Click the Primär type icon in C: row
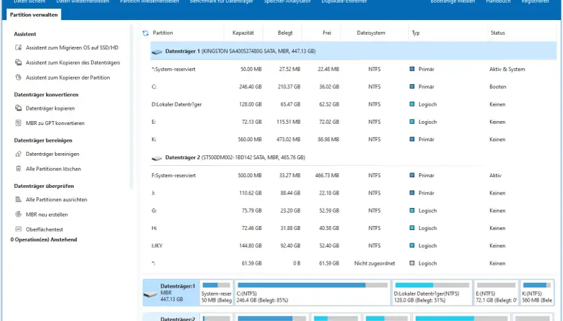The height and width of the screenshot is (321, 563). click(x=412, y=87)
